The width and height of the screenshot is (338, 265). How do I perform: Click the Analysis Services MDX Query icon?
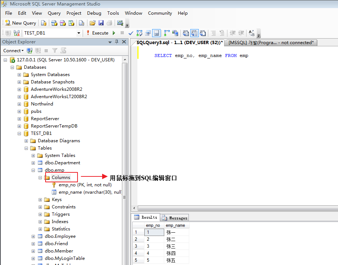[54, 23]
